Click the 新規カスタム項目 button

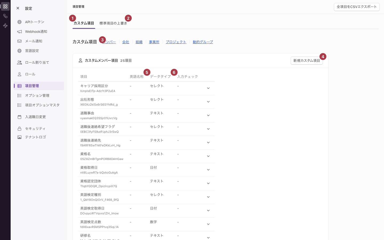coord(307,61)
